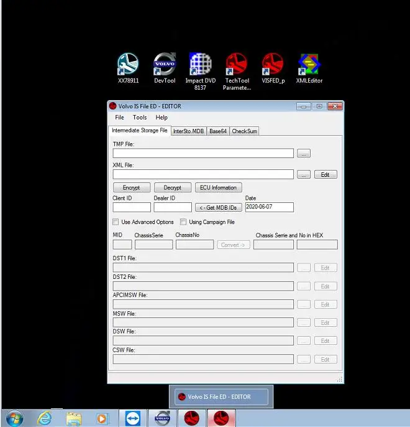
Task: Click the Dealer ID input field
Action: coord(173,207)
